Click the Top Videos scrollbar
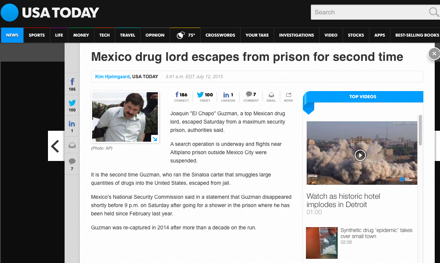The height and width of the screenshot is (263, 440). (420, 130)
